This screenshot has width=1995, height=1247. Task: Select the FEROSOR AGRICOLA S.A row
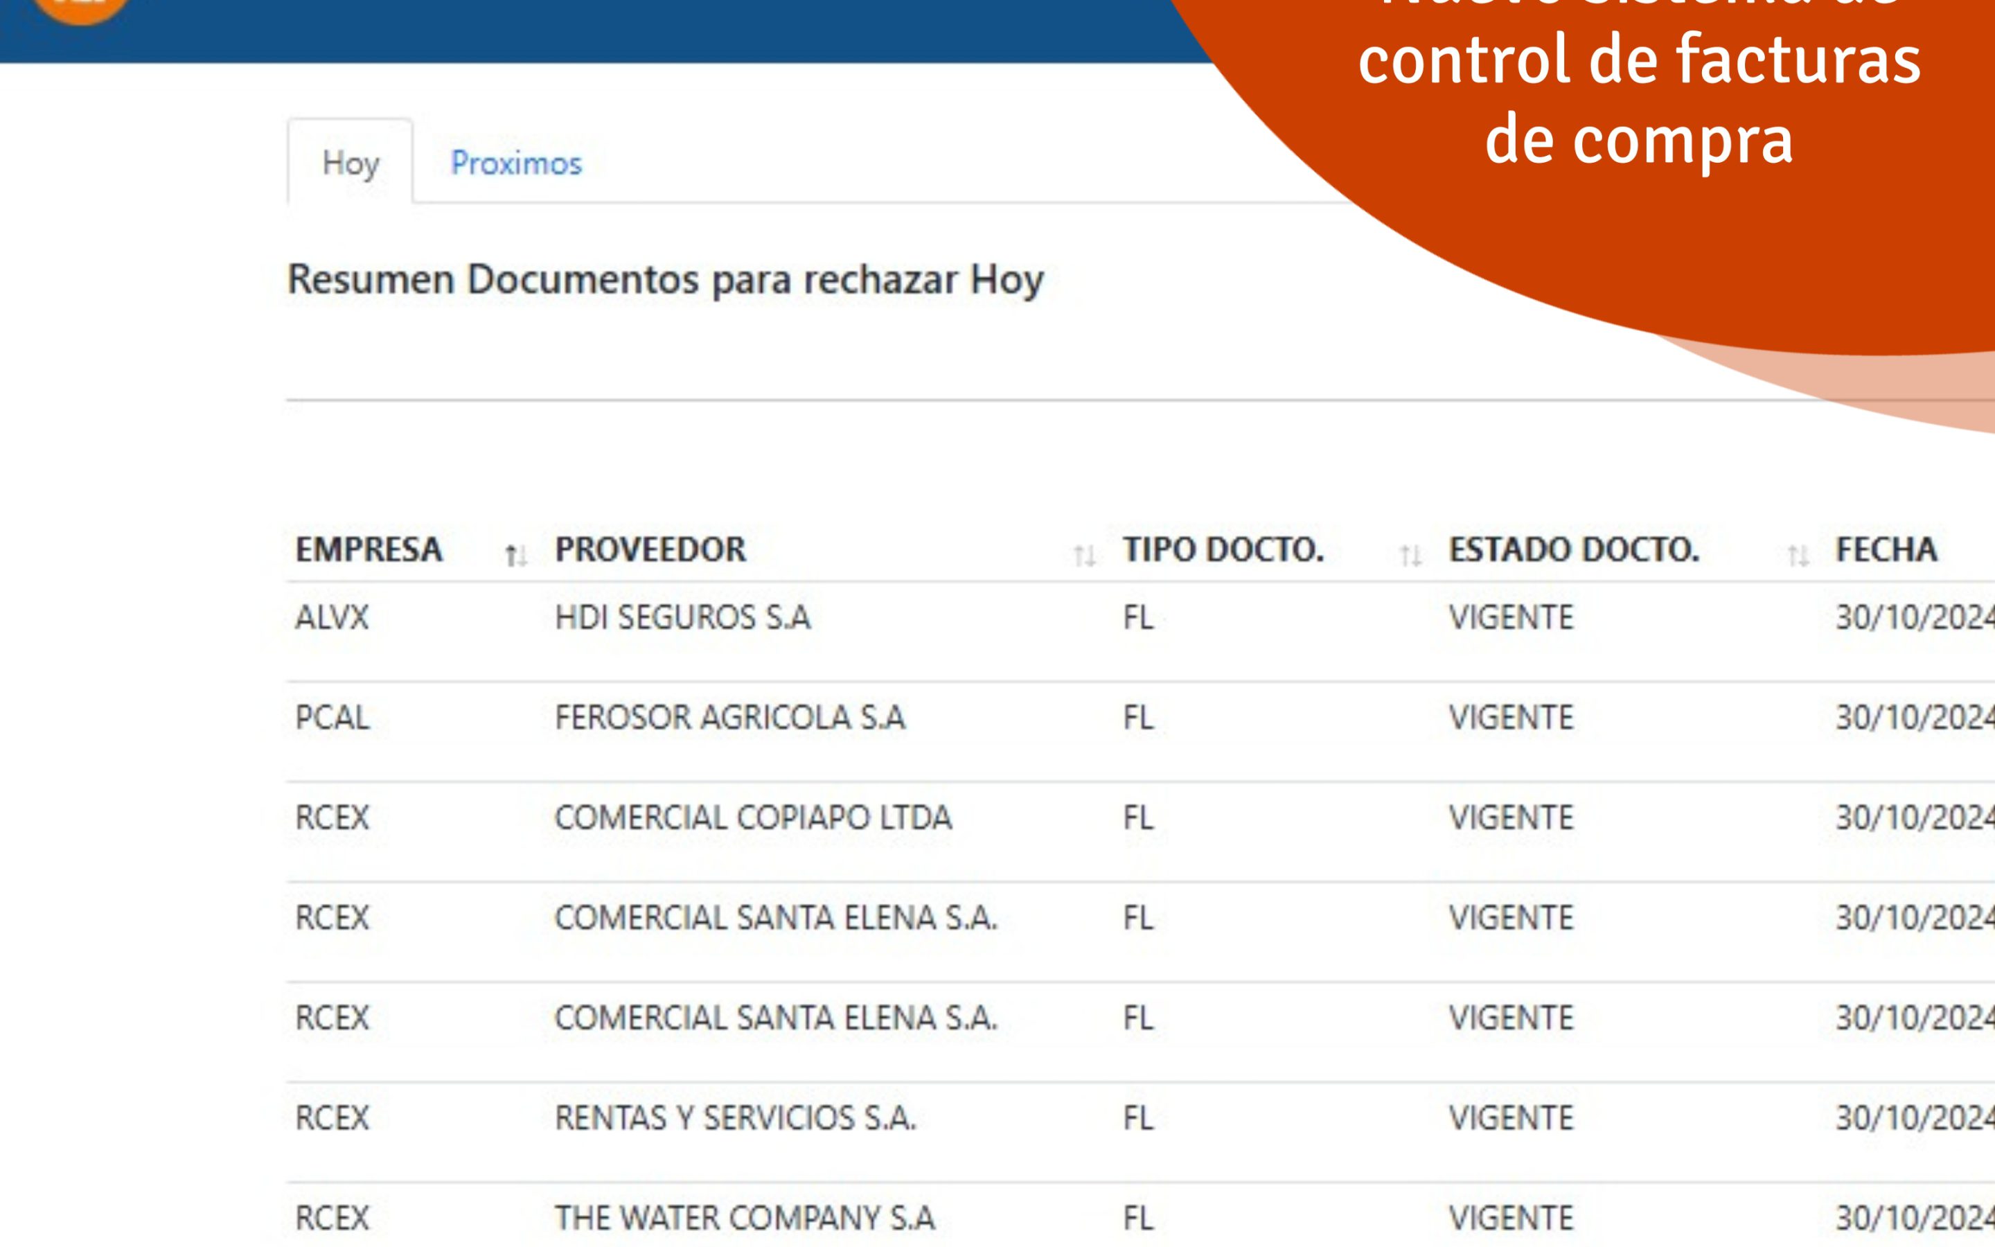coord(729,718)
